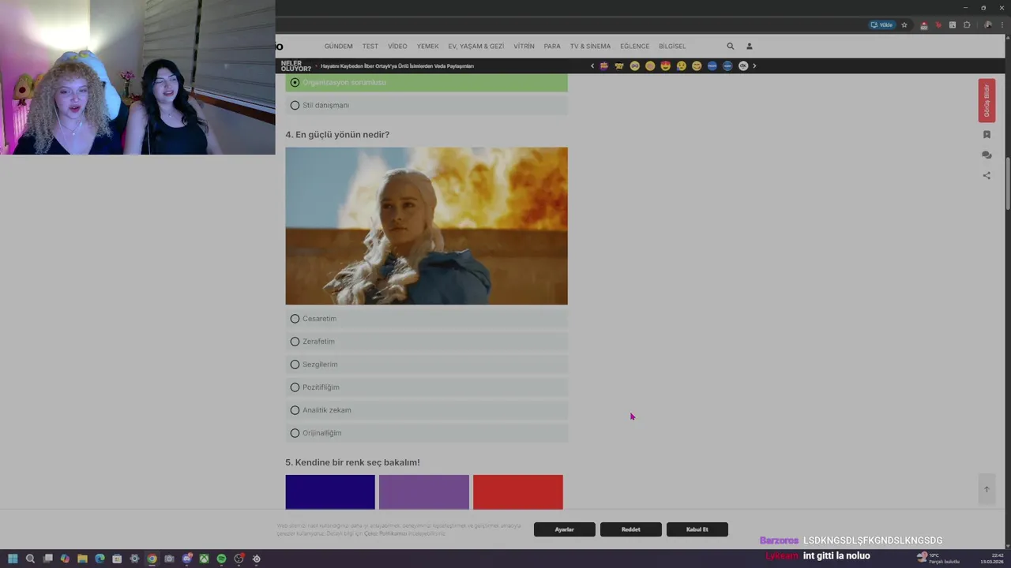Image resolution: width=1011 pixels, height=568 pixels.
Task: Open Windows taskbar search
Action: pyautogui.click(x=30, y=559)
